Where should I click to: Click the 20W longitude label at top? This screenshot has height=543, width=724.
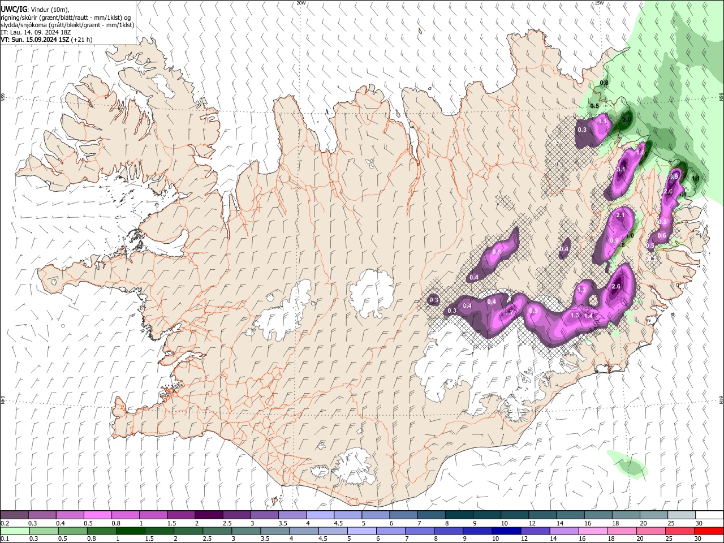click(x=301, y=3)
